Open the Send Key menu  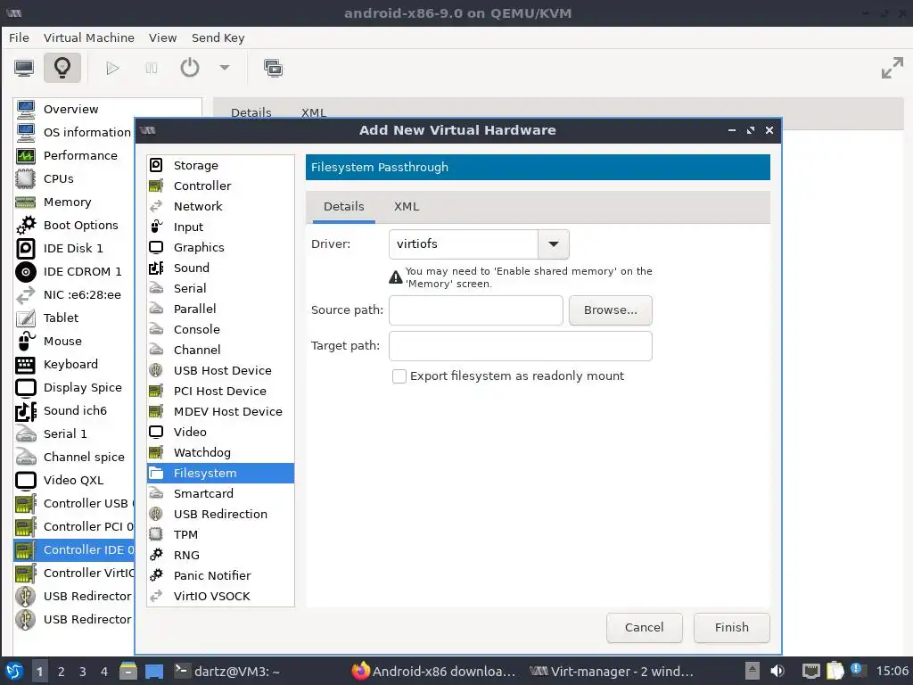pos(218,37)
